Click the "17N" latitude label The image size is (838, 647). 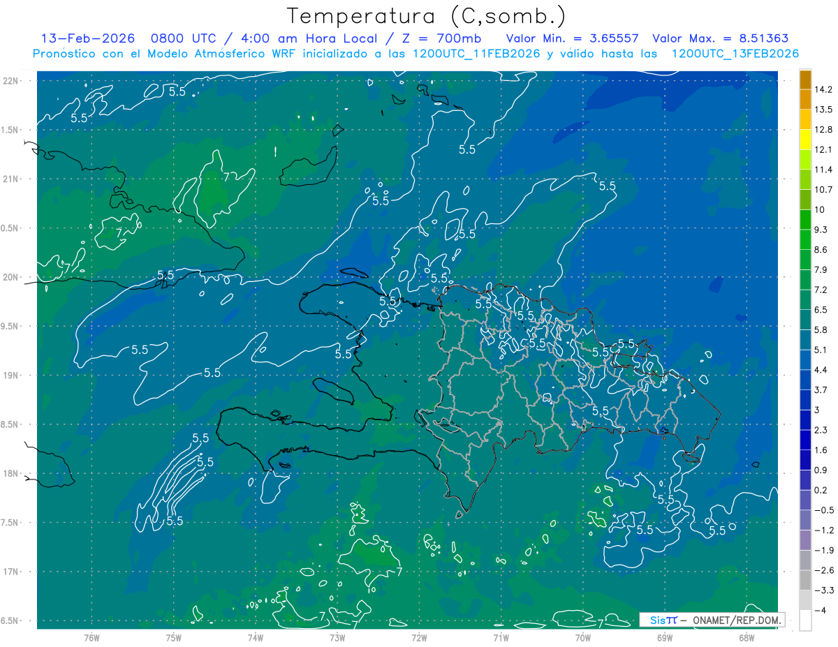click(11, 572)
